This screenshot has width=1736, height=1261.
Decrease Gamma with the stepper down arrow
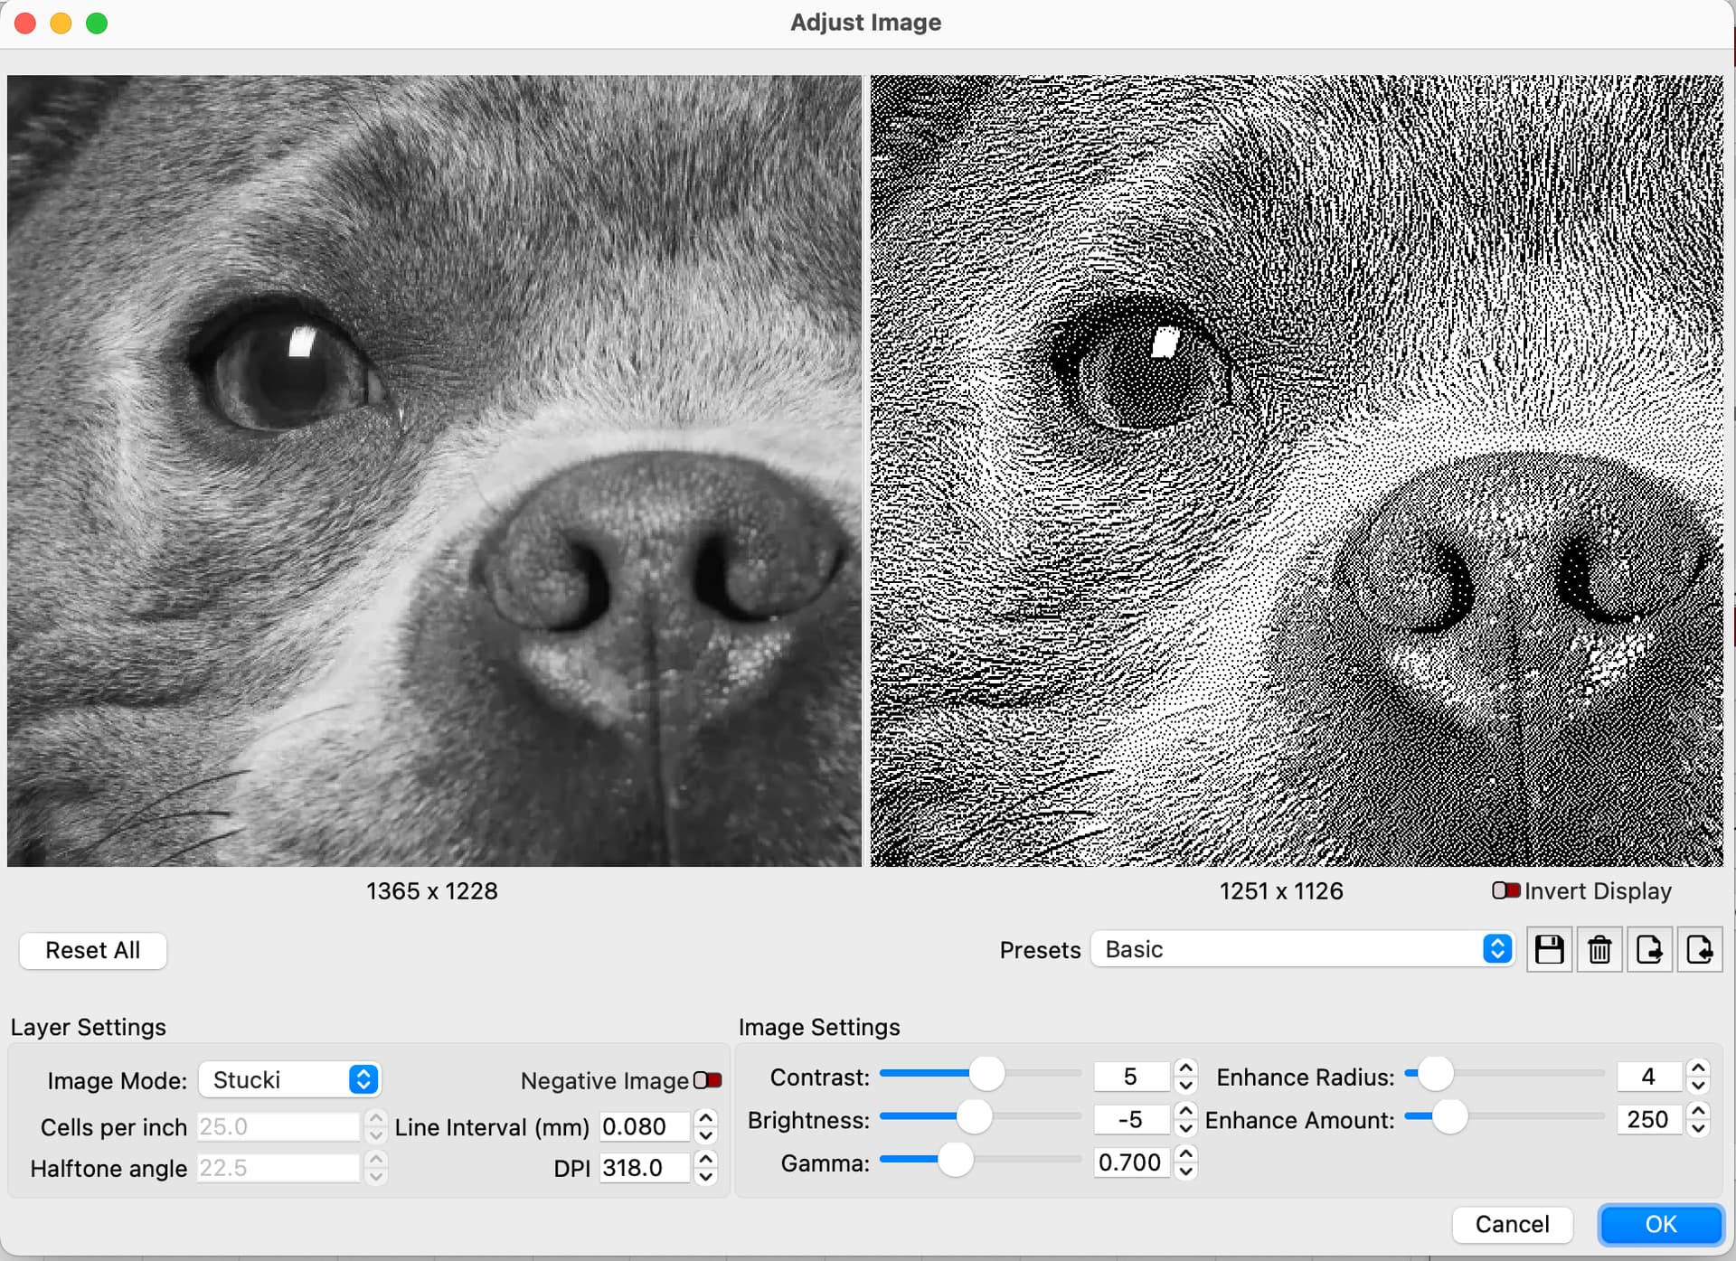[x=1185, y=1171]
